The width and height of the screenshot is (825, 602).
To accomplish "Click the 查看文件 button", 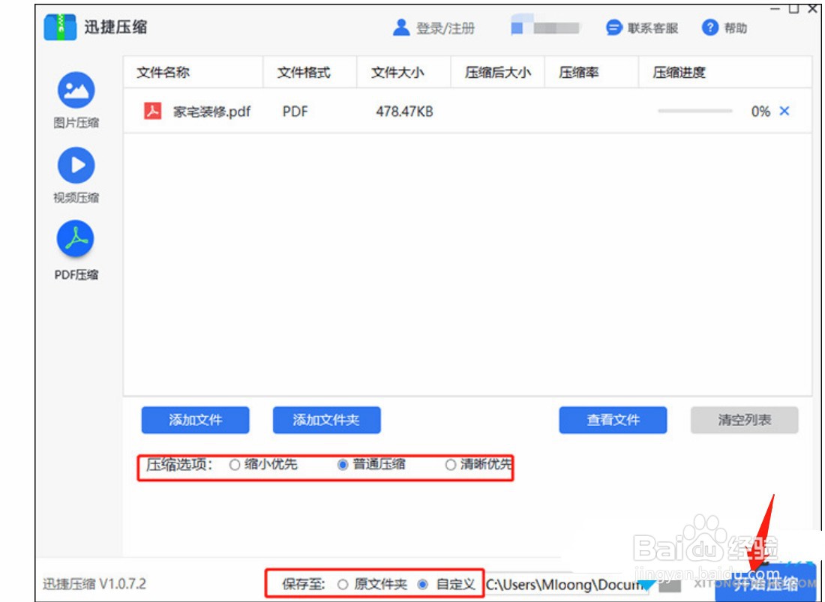I will coord(613,421).
